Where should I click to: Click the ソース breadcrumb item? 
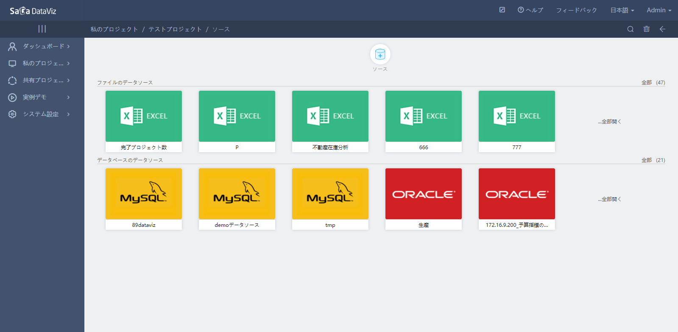point(221,29)
